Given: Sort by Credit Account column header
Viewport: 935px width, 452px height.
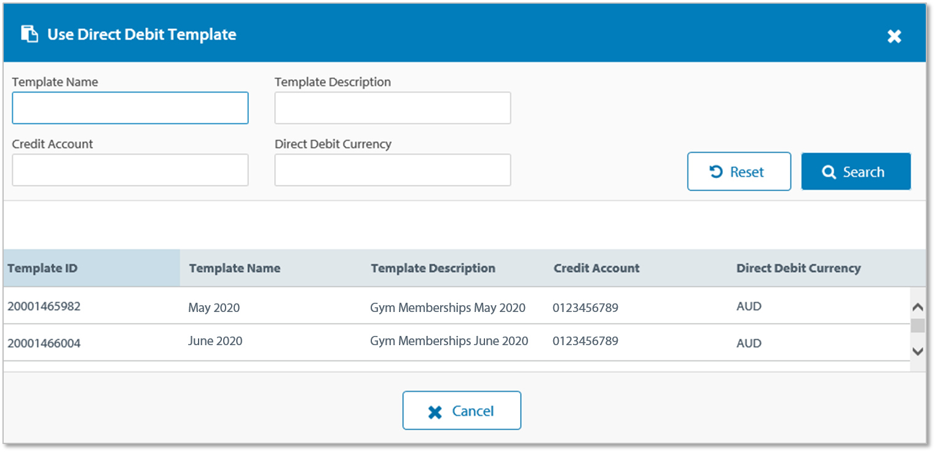Looking at the screenshot, I should point(596,268).
